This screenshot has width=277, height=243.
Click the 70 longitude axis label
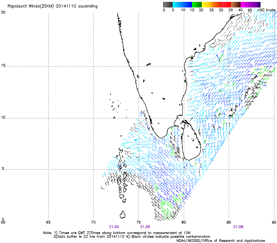point(93,222)
